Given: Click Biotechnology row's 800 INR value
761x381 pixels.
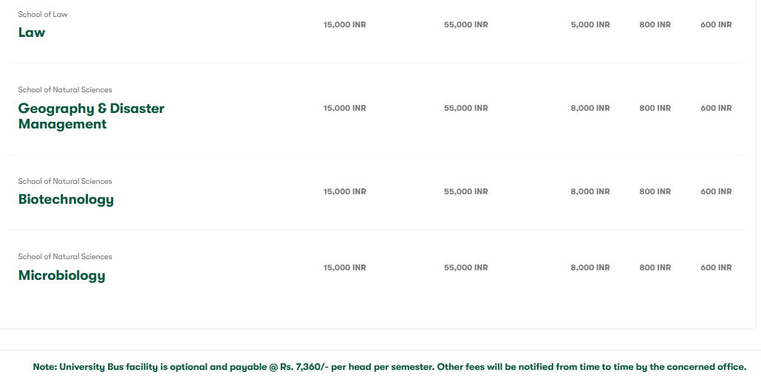Looking at the screenshot, I should point(655,191).
